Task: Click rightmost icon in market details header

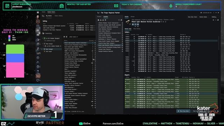Action: click(218, 20)
